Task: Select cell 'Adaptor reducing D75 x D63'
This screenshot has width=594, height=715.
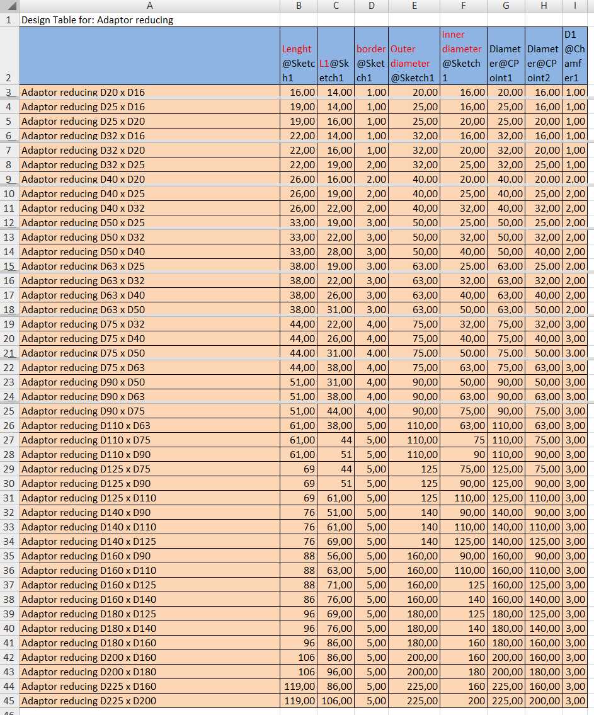Action: click(149, 367)
